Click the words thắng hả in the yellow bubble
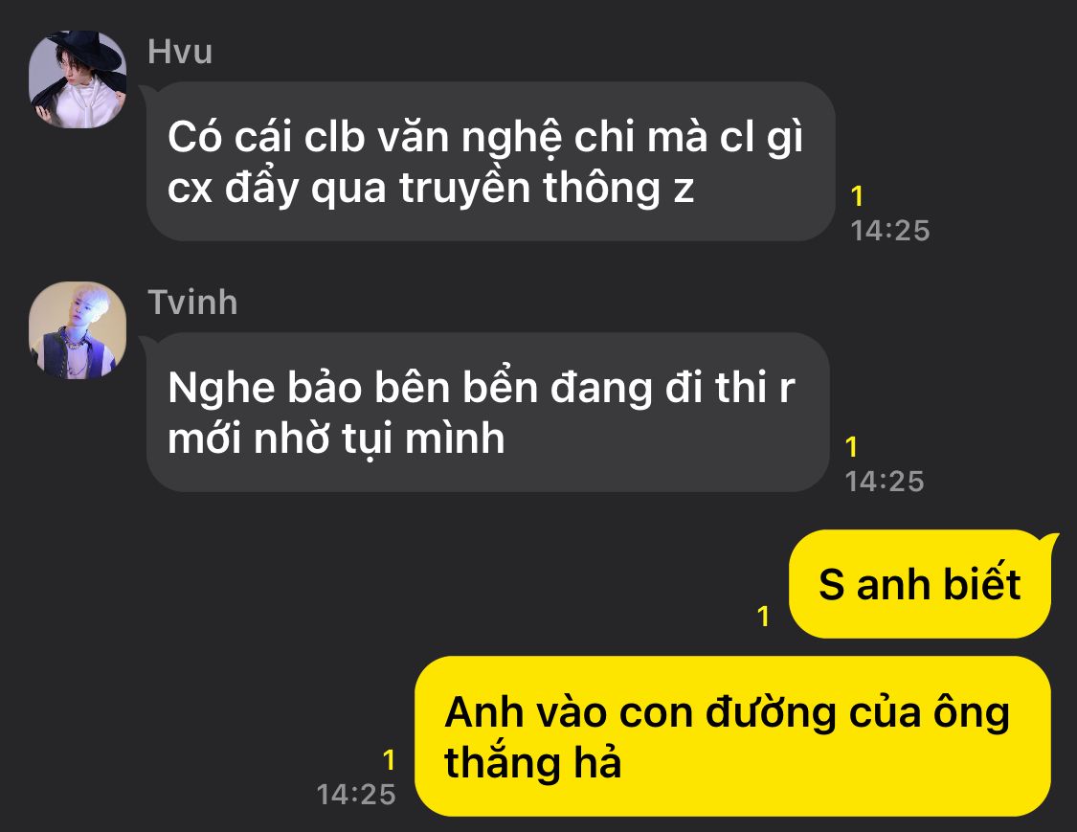This screenshot has height=832, width=1077. click(x=533, y=763)
